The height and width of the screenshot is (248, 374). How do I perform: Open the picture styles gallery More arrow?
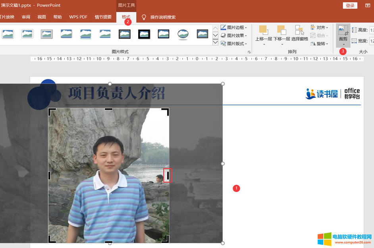pyautogui.click(x=216, y=42)
